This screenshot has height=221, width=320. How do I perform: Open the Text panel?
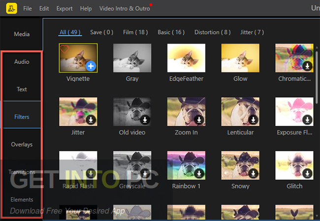[x=22, y=89]
